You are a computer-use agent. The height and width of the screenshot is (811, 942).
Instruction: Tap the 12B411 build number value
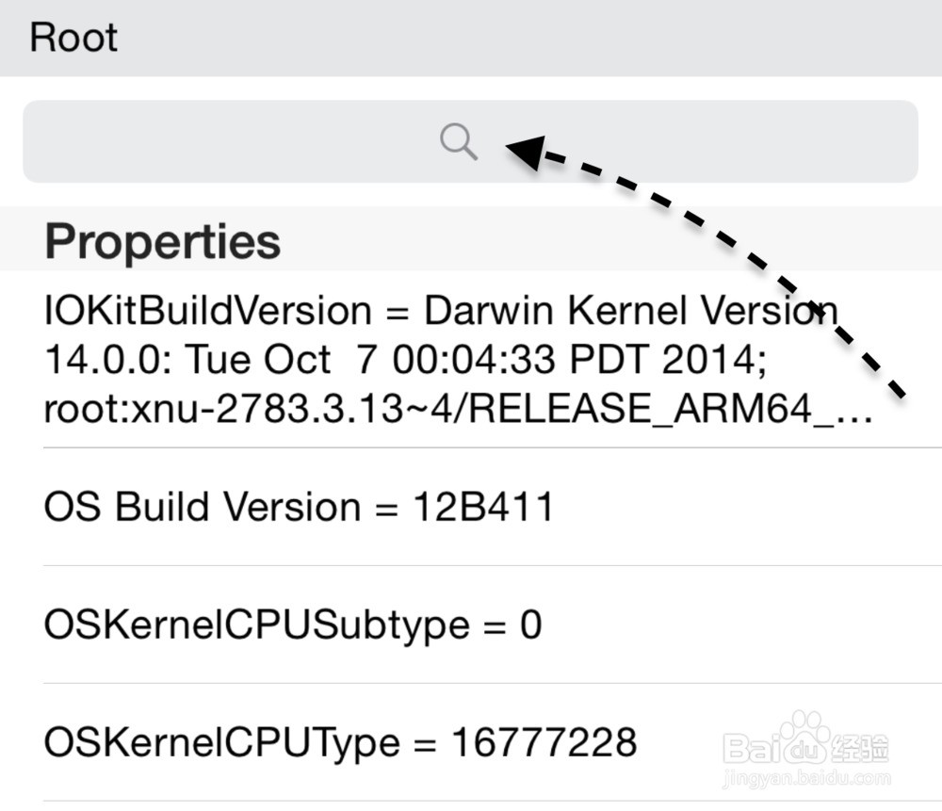(483, 507)
